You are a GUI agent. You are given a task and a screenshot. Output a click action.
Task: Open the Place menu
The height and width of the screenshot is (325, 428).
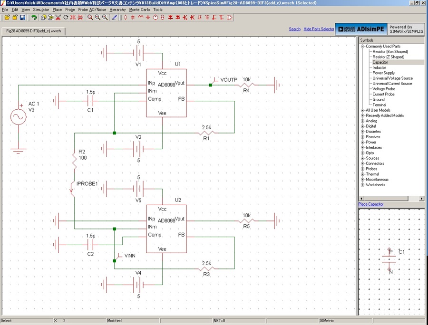(x=57, y=10)
